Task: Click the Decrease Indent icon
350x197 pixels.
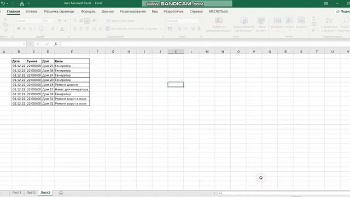Action: [94, 28]
